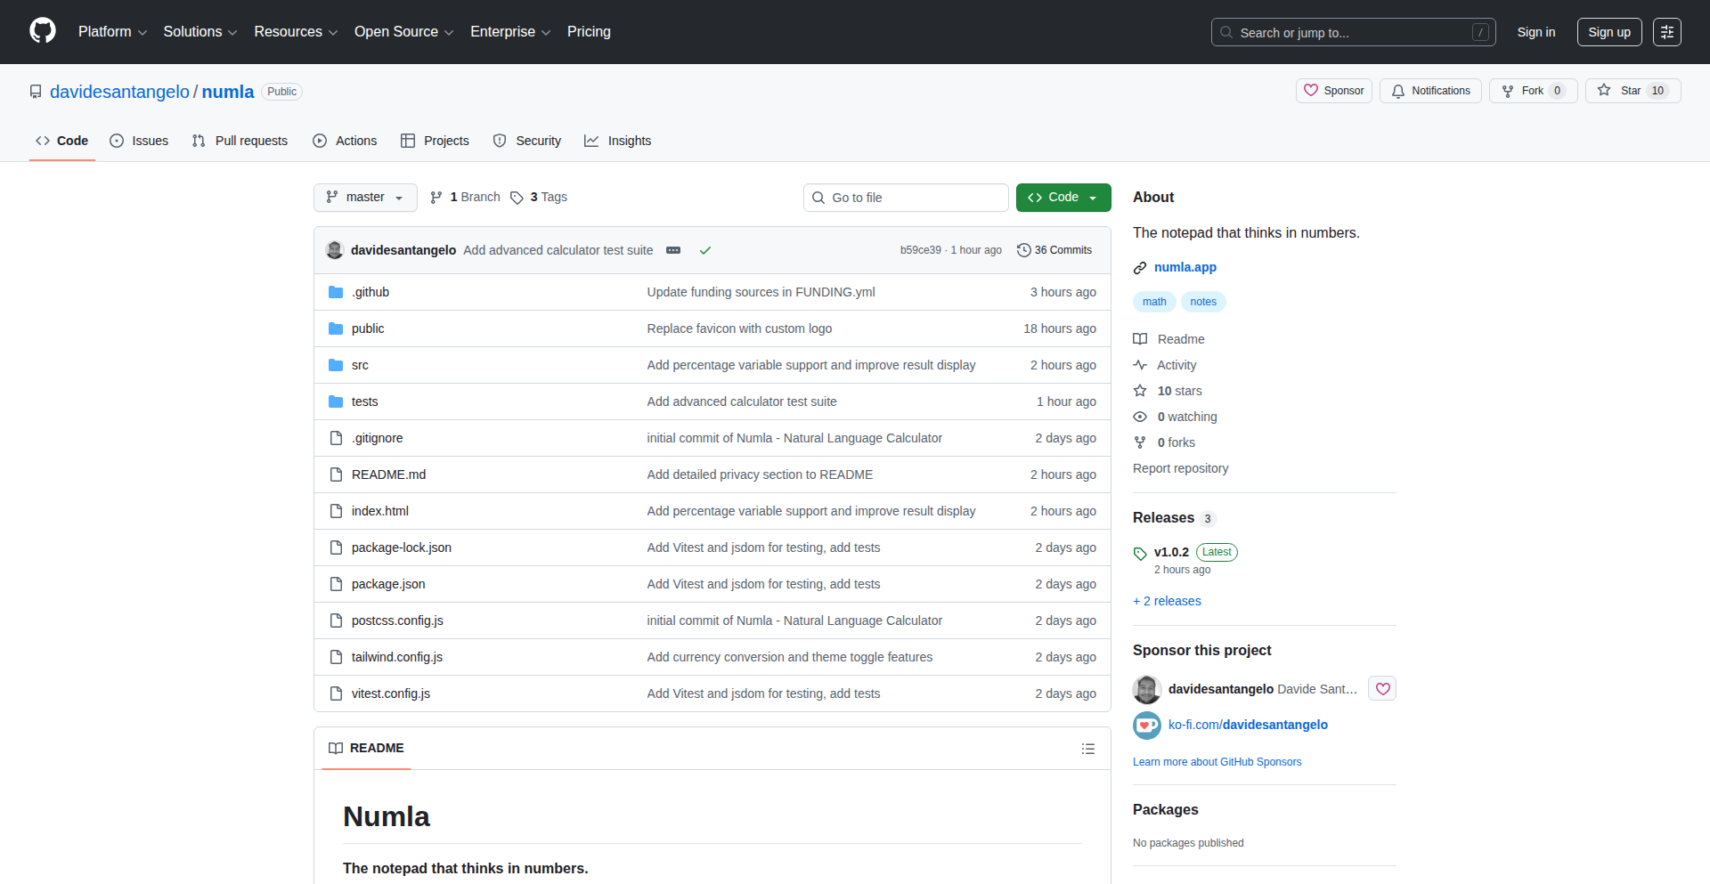Click the Sign up button
Viewport: 1710px width, 884px height.
coord(1608,32)
